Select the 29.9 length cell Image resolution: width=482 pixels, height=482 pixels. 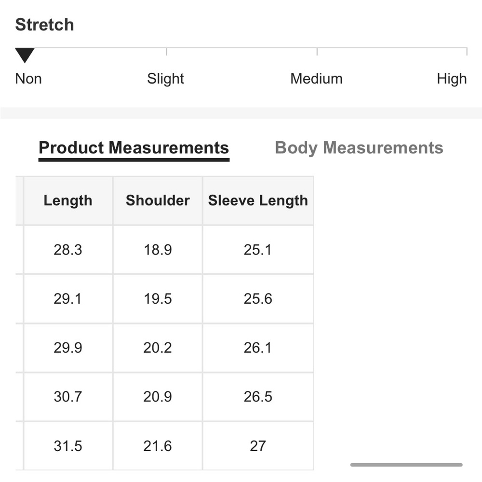tap(68, 348)
